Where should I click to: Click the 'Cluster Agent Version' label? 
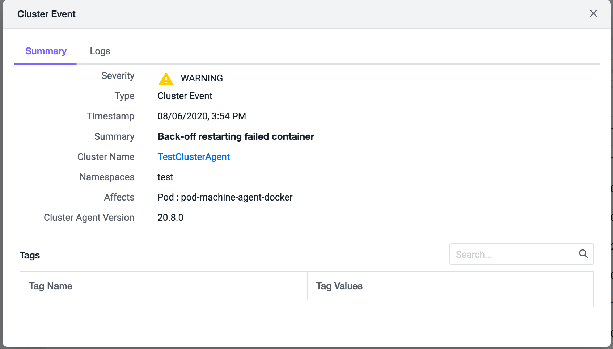89,218
